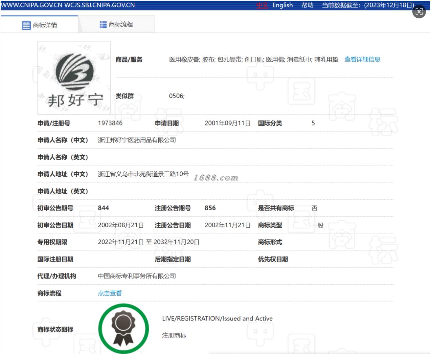Click the 商标流程 list icon
This screenshot has width=431, height=354.
point(103,25)
